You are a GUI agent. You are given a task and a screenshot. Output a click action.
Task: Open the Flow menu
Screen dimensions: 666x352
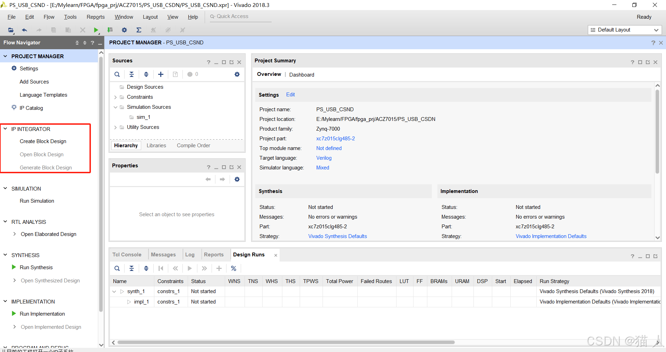(x=49, y=17)
